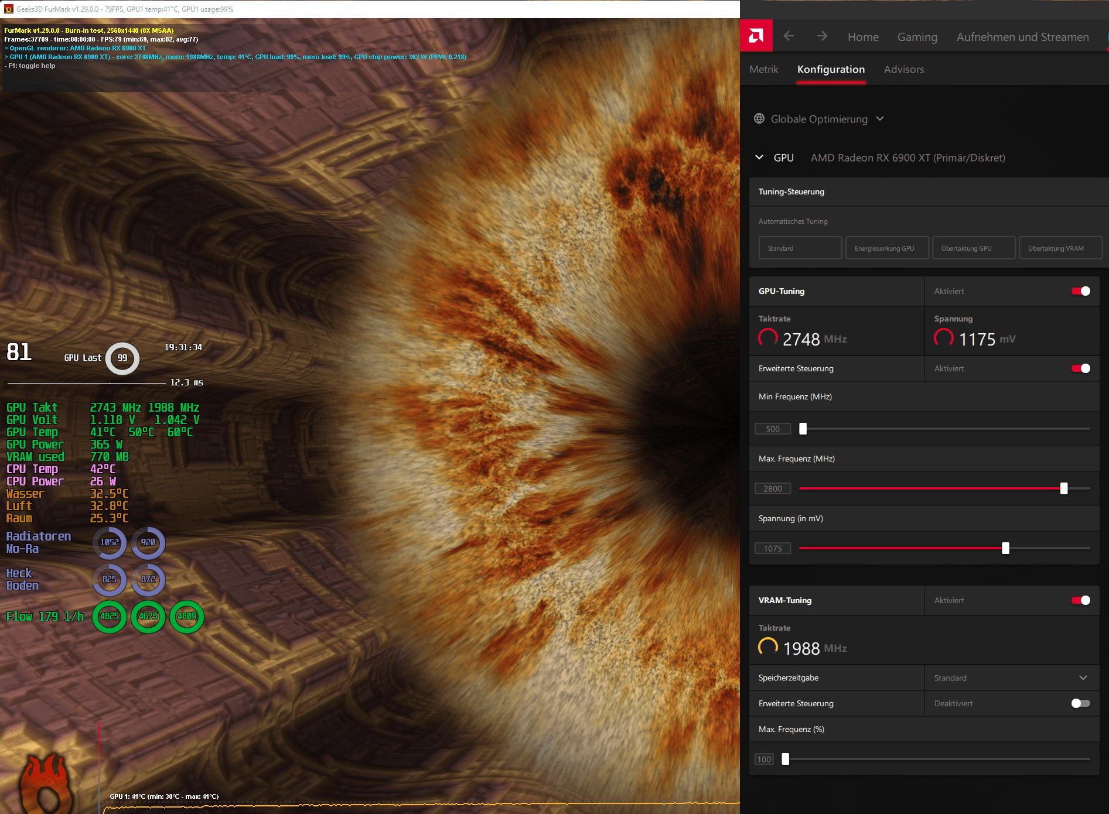Screen dimensions: 1109x814
Task: Click the Heck 825 fan gauge
Action: click(x=110, y=579)
